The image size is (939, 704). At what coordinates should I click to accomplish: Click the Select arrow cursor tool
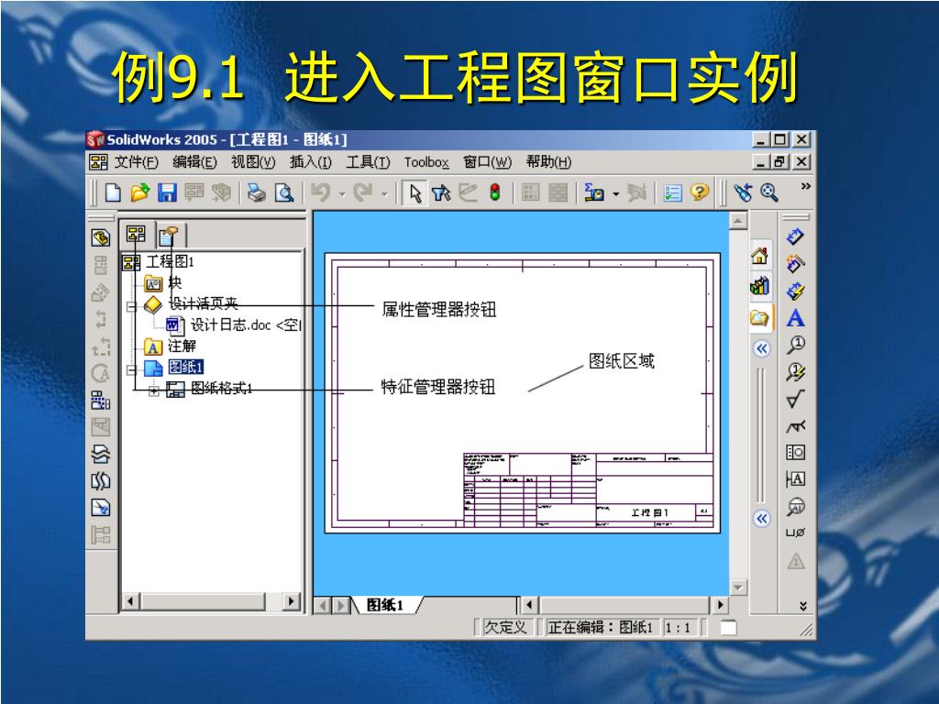[x=415, y=192]
